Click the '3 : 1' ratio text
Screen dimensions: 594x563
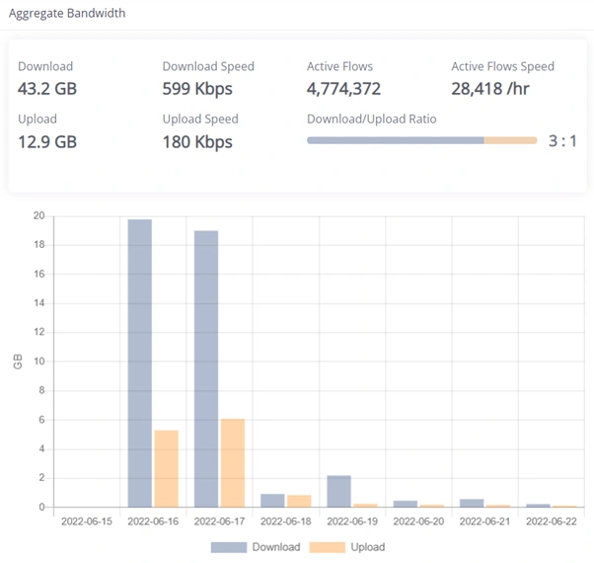[x=562, y=141]
